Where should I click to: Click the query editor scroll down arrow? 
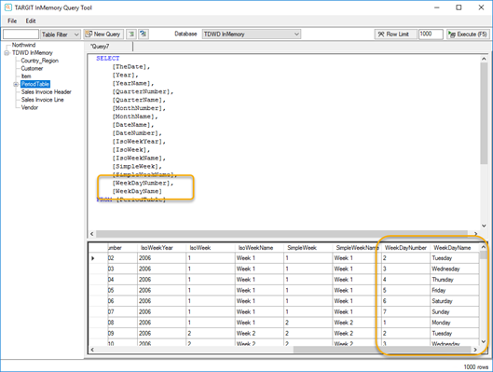(484, 226)
